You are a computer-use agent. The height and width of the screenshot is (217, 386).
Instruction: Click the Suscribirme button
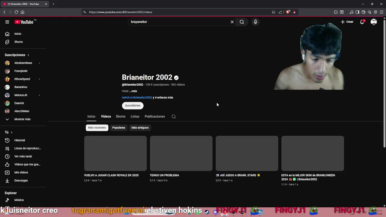pyautogui.click(x=133, y=105)
